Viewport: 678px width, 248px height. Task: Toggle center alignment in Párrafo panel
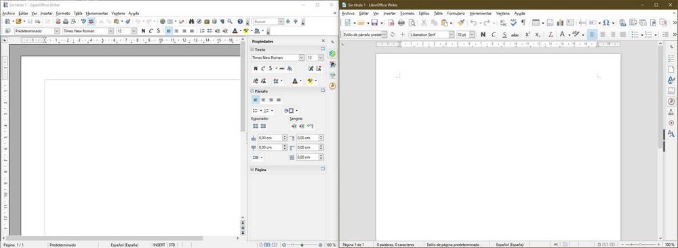pyautogui.click(x=263, y=99)
